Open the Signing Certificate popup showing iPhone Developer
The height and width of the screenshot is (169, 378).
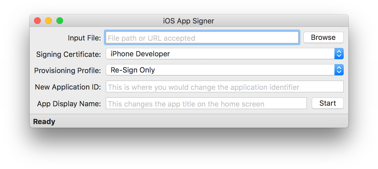pos(220,54)
